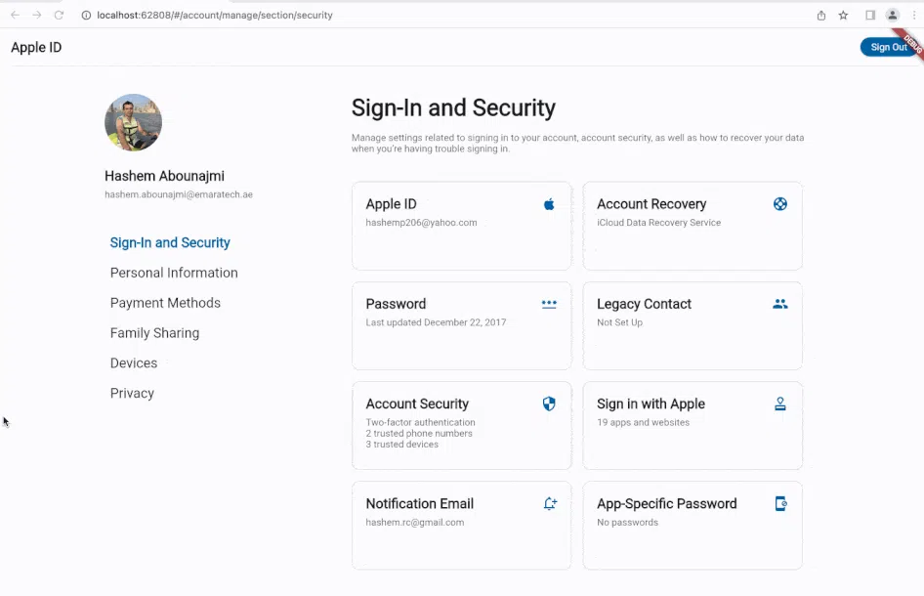Select Sign-In and Security in sidebar
Screen dimensions: 924x596
[x=170, y=242]
